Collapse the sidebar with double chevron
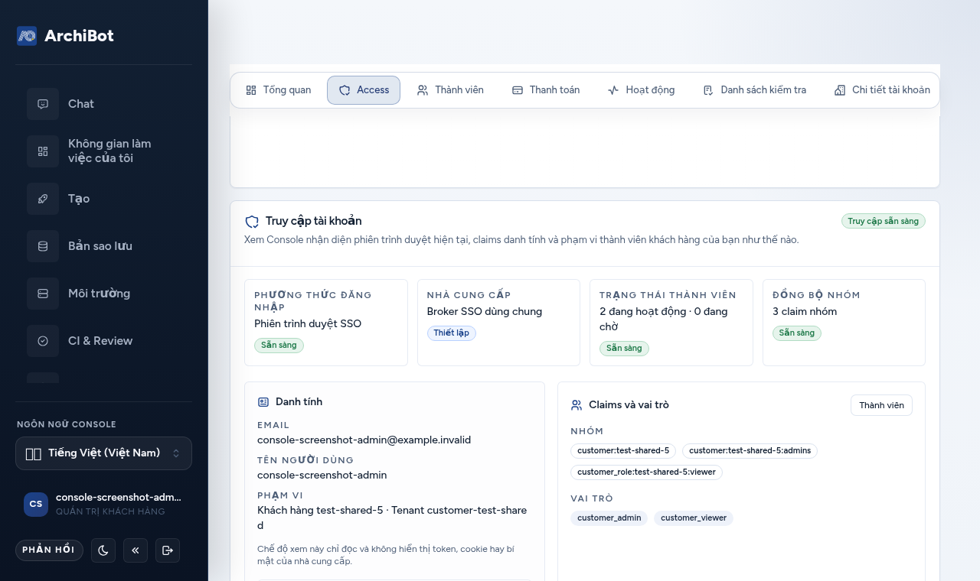Viewport: 980px width, 581px height. click(136, 550)
